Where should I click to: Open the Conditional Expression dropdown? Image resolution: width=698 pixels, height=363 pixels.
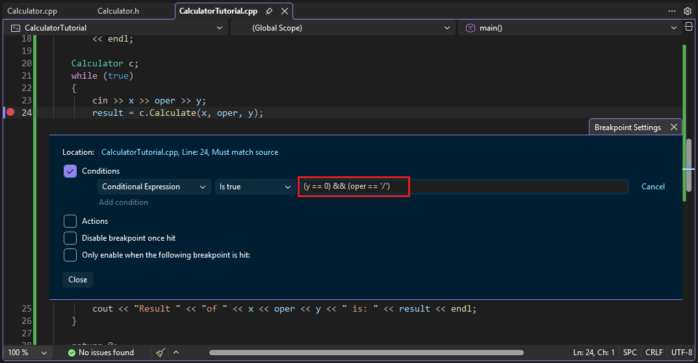(154, 187)
